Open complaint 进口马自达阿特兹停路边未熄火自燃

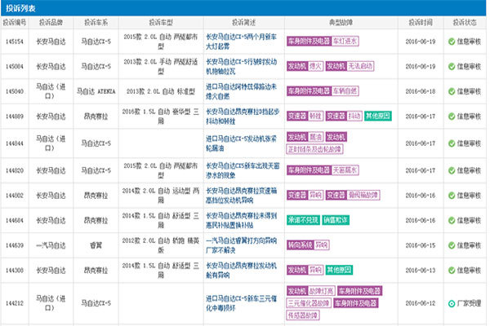pos(241,91)
